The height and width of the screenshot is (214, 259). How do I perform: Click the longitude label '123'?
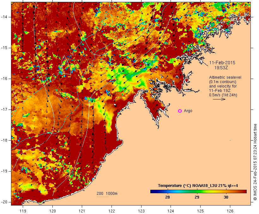point(141,211)
